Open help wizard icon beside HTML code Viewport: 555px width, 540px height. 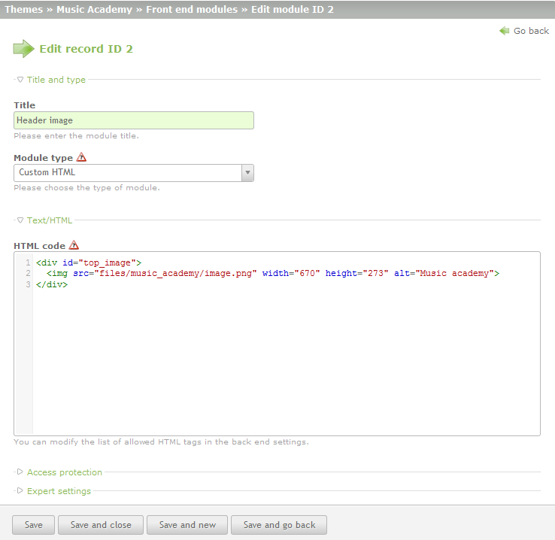[74, 245]
